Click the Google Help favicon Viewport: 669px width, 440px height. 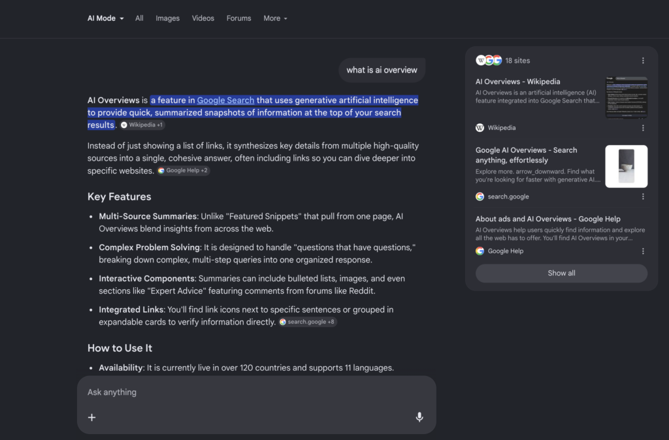click(x=480, y=251)
